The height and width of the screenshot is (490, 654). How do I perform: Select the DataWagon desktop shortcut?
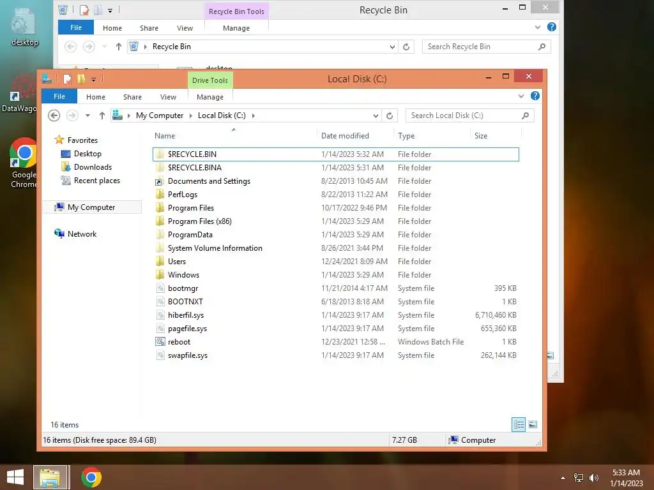pyautogui.click(x=19, y=94)
